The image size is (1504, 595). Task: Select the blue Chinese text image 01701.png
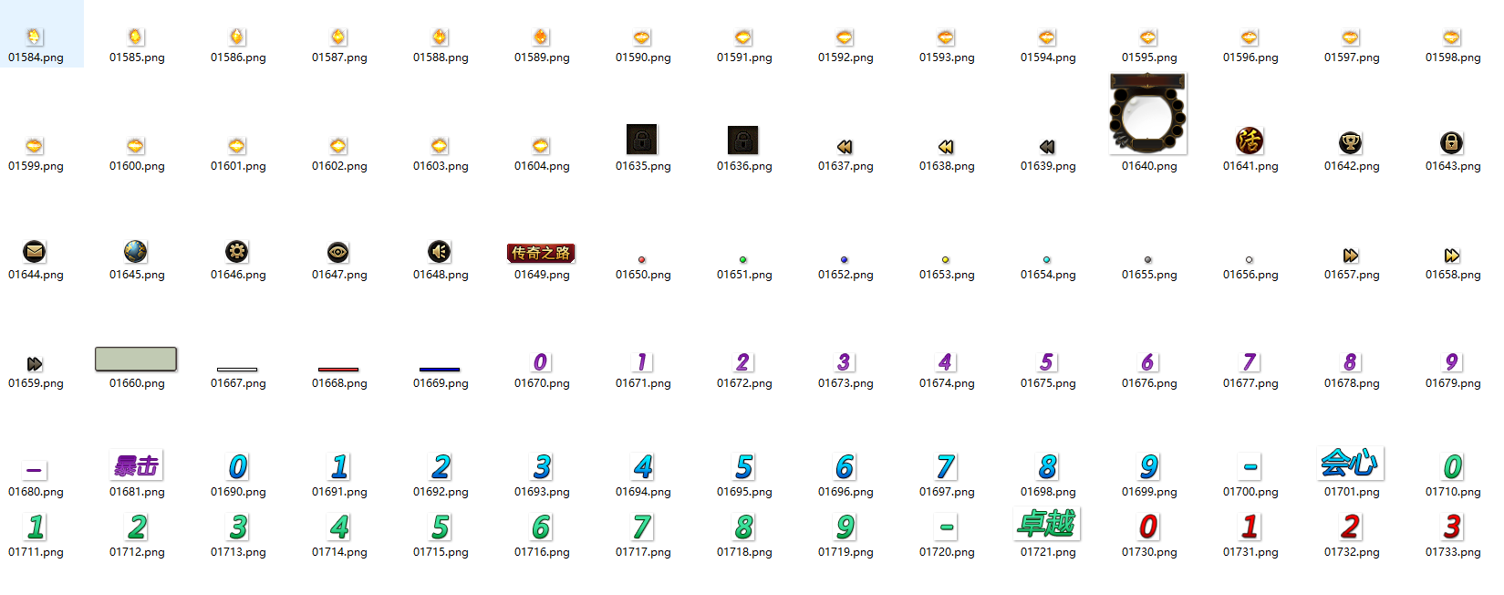[x=1351, y=463]
